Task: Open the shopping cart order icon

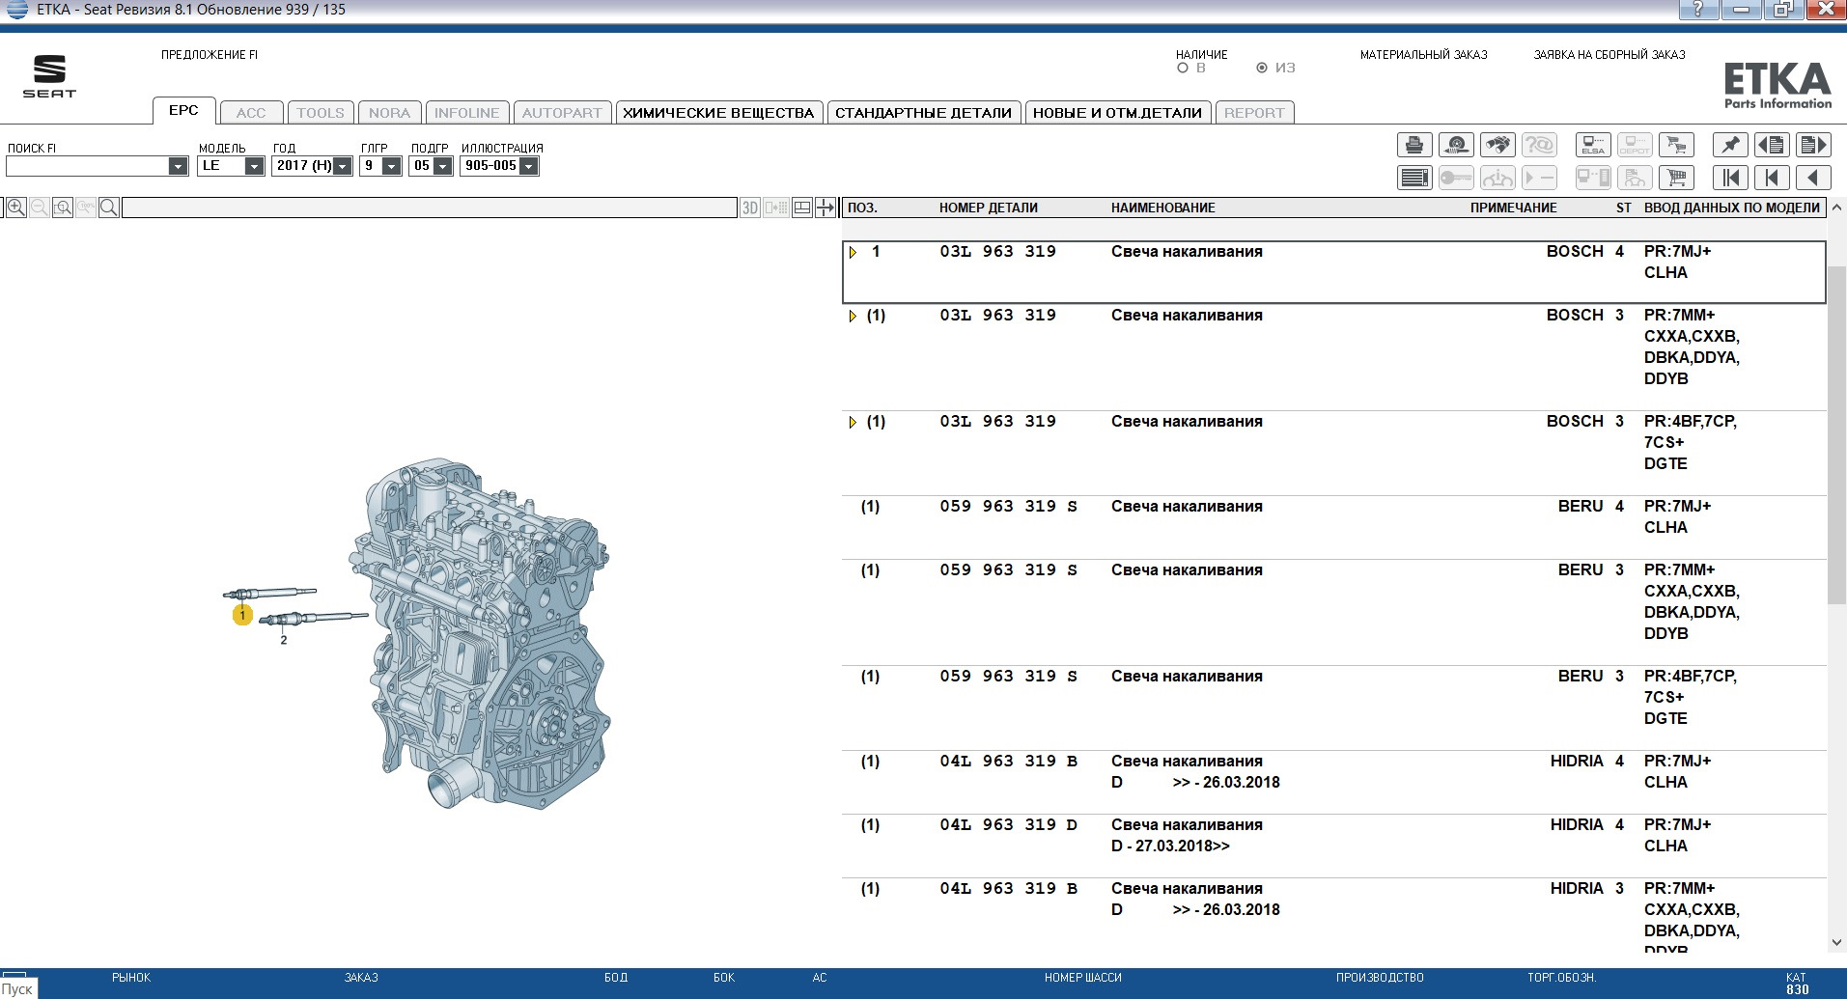Action: click(1676, 178)
